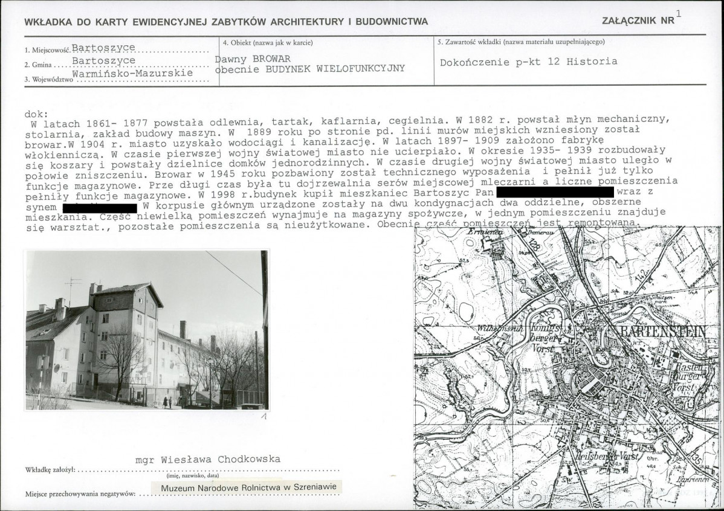This screenshot has height=511, width=724.
Task: Click the black-and-white photo of the brewery building
Action: click(147, 330)
